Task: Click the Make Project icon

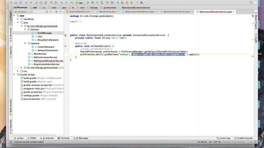Action: coord(72,2)
